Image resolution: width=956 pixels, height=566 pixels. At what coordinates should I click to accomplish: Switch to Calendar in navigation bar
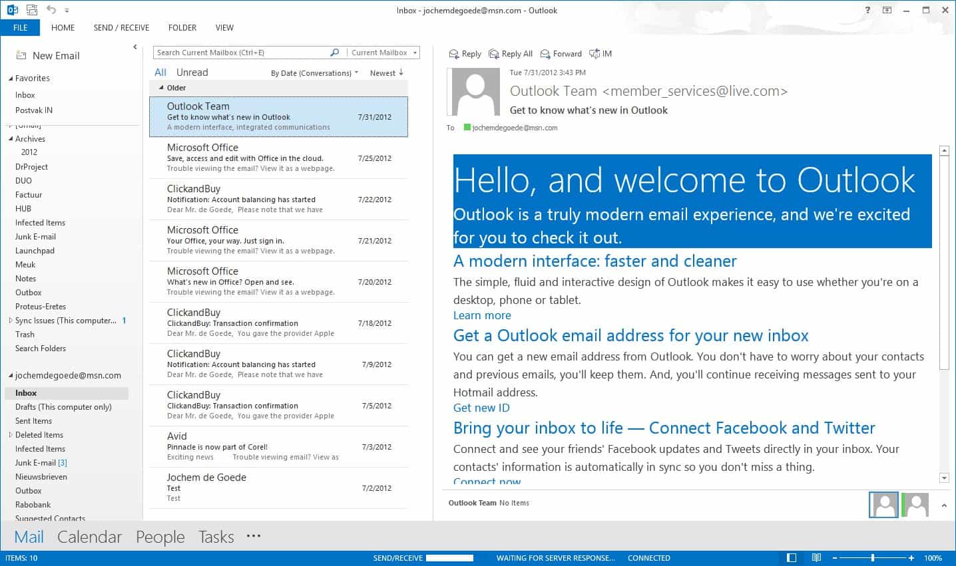click(89, 537)
